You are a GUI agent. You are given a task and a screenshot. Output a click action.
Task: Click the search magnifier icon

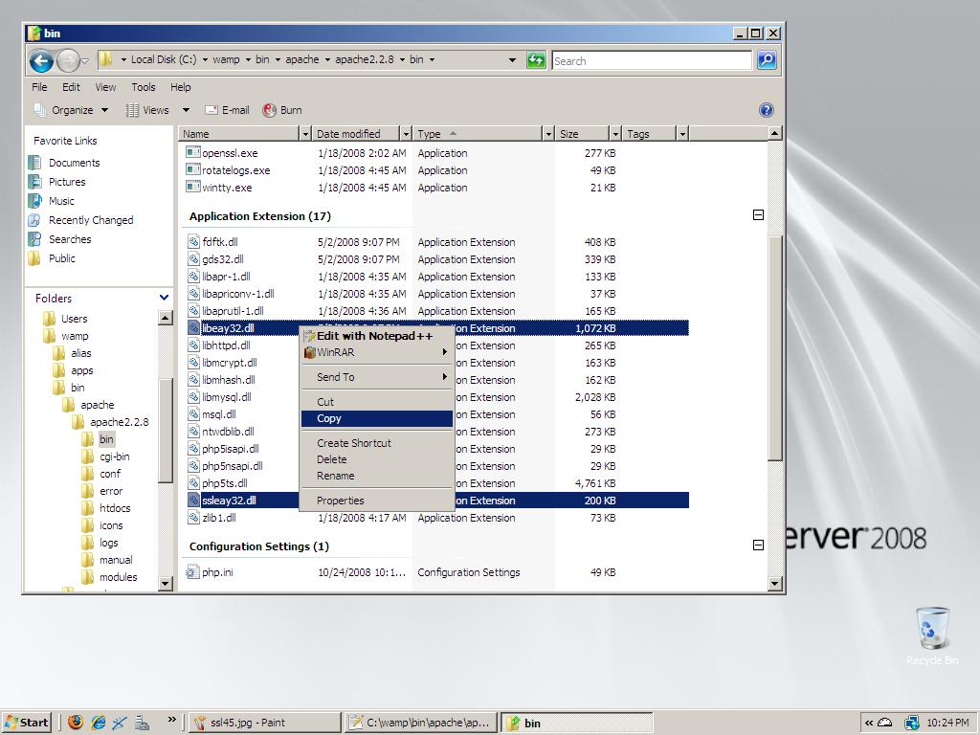pos(766,60)
